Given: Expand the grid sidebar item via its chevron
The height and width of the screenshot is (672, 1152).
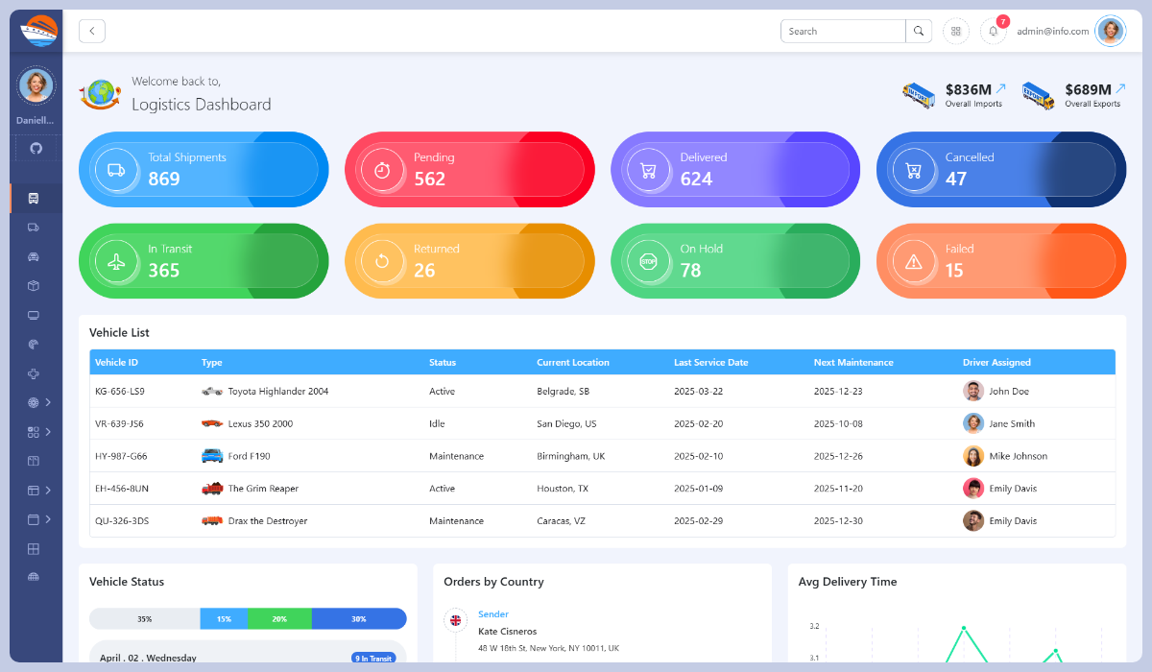Looking at the screenshot, I should click(46, 431).
